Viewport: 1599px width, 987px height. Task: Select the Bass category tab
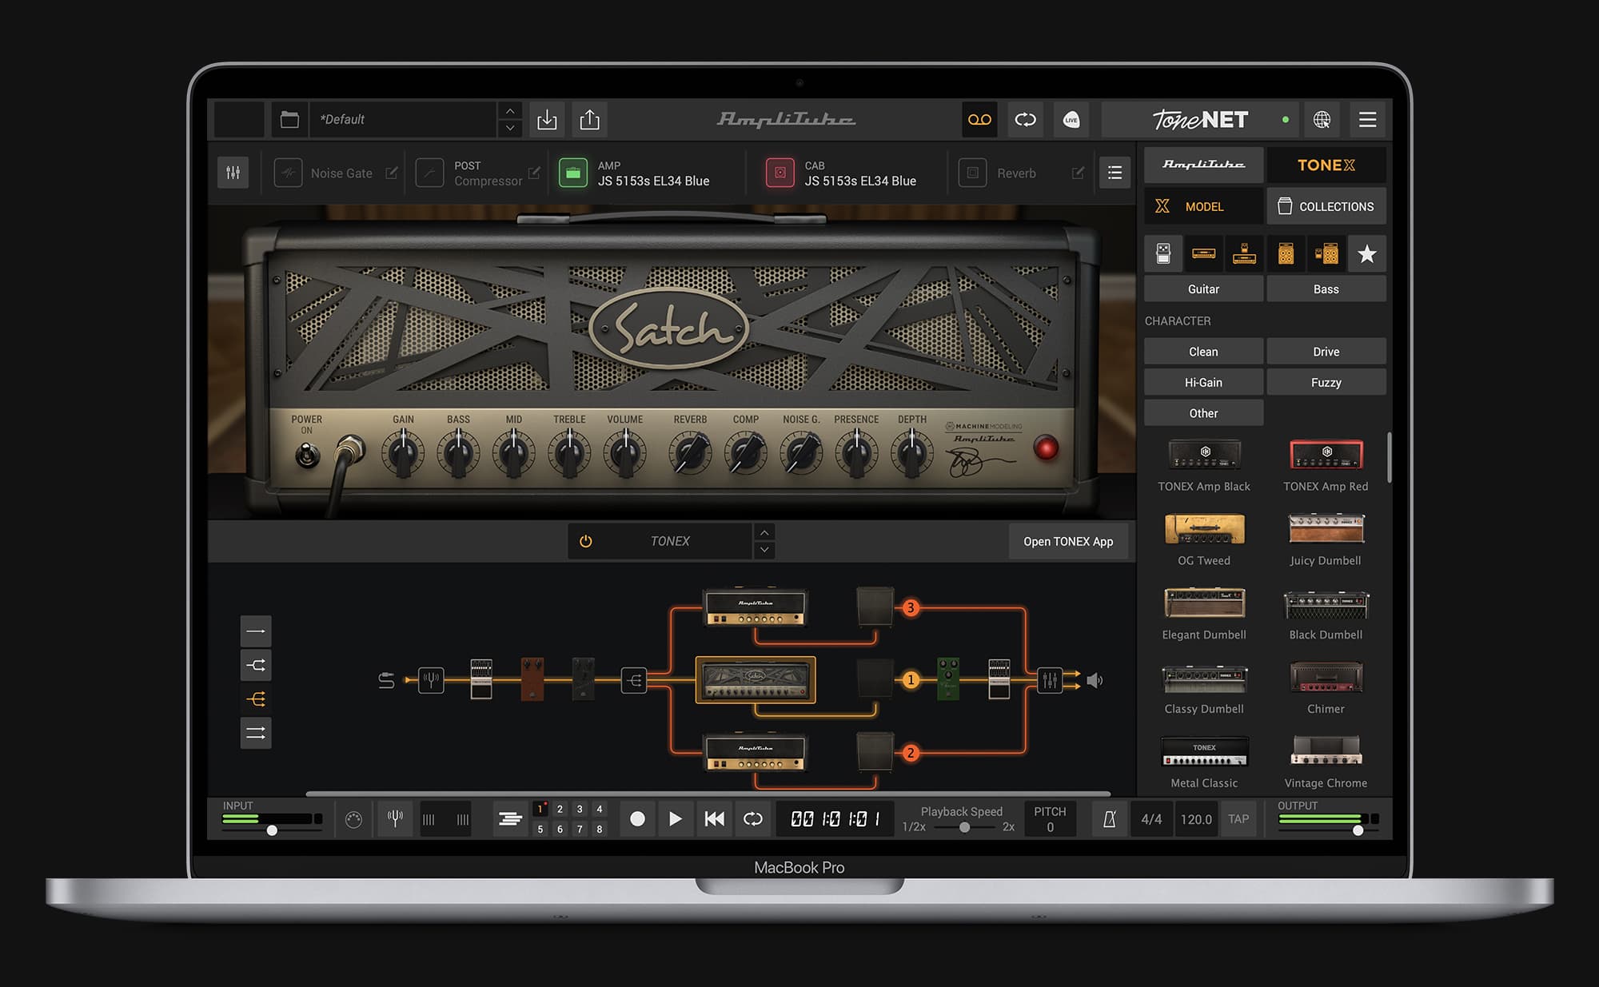tap(1326, 289)
